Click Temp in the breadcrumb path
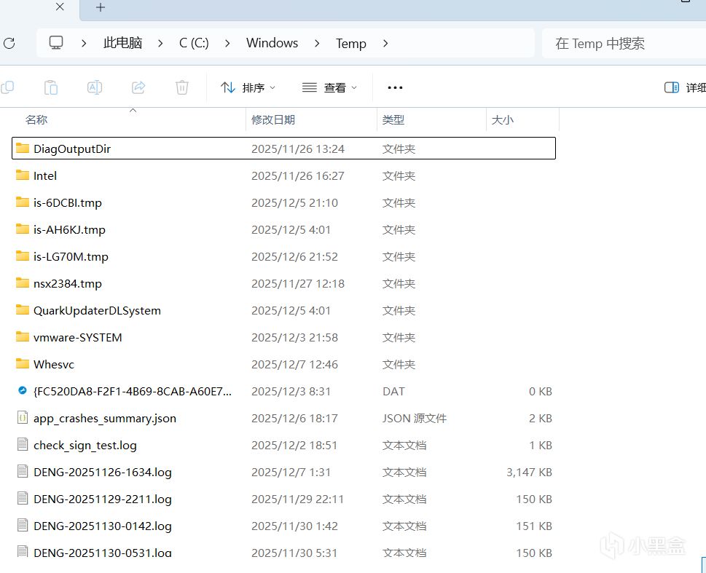The width and height of the screenshot is (706, 573). (350, 44)
